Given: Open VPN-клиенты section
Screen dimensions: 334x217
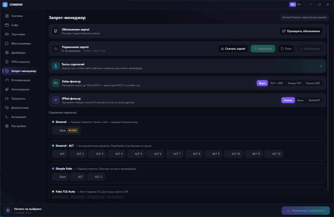Looking at the screenshot, I should pos(22,62).
